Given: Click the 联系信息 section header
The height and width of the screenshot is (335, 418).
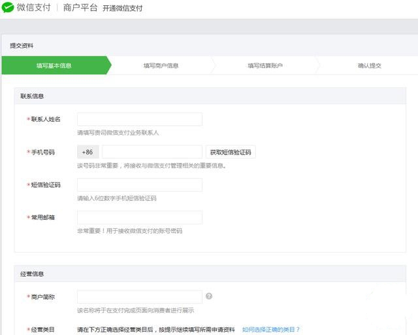Looking at the screenshot, I should (x=32, y=96).
